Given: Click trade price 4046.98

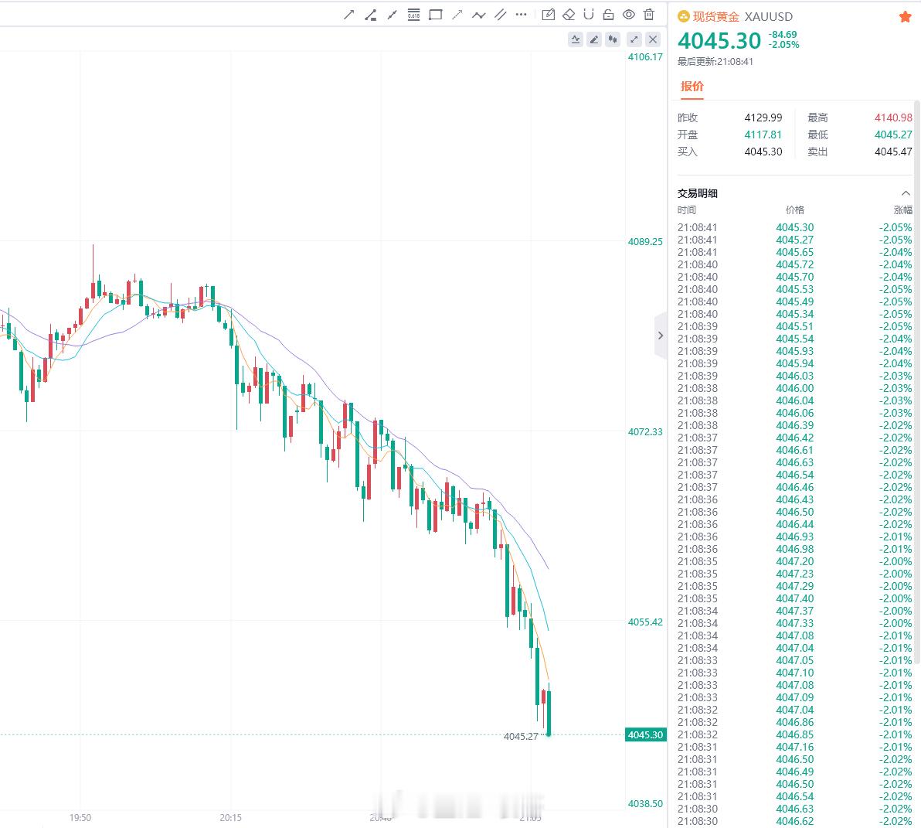Looking at the screenshot, I should pyautogui.click(x=795, y=549).
